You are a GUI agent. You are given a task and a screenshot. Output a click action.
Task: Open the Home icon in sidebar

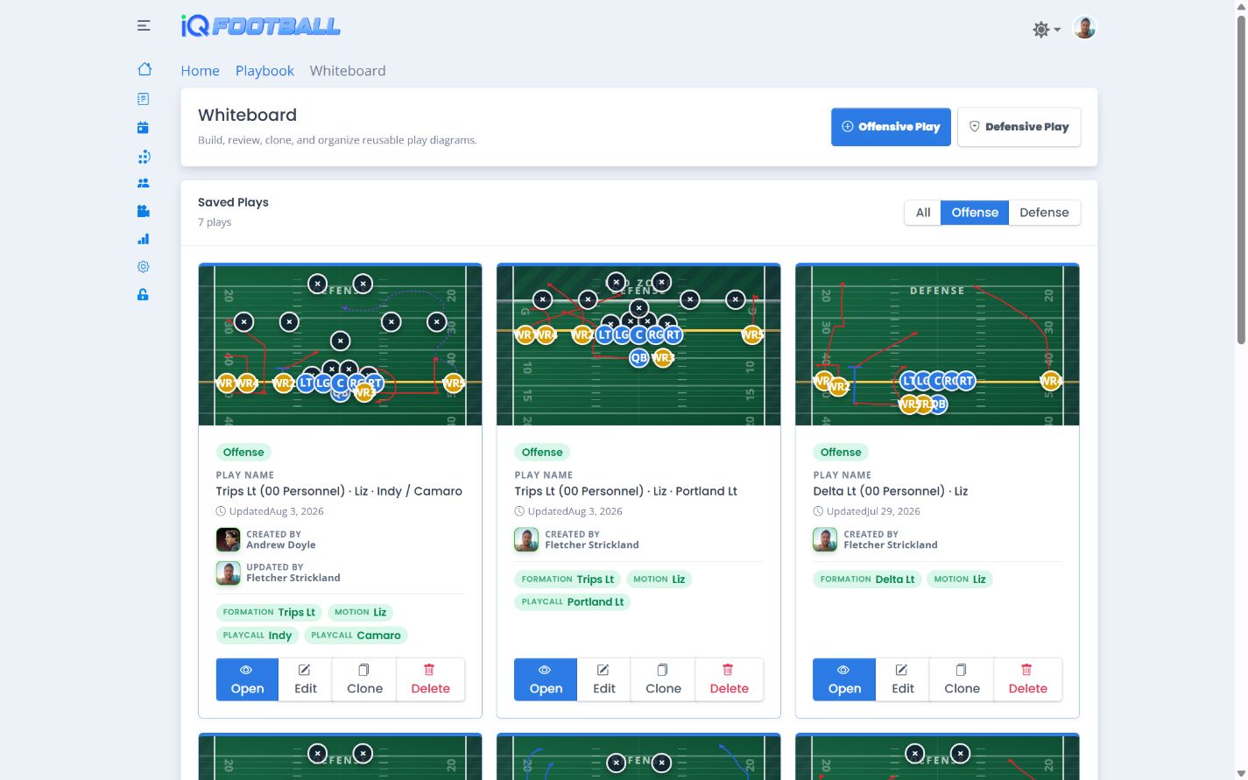pyautogui.click(x=145, y=69)
